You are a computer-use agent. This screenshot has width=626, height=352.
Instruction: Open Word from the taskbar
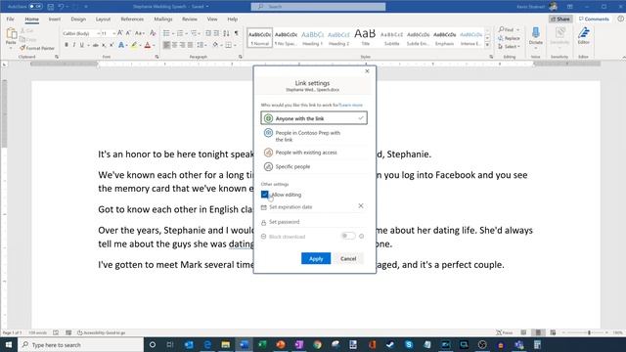tap(244, 344)
